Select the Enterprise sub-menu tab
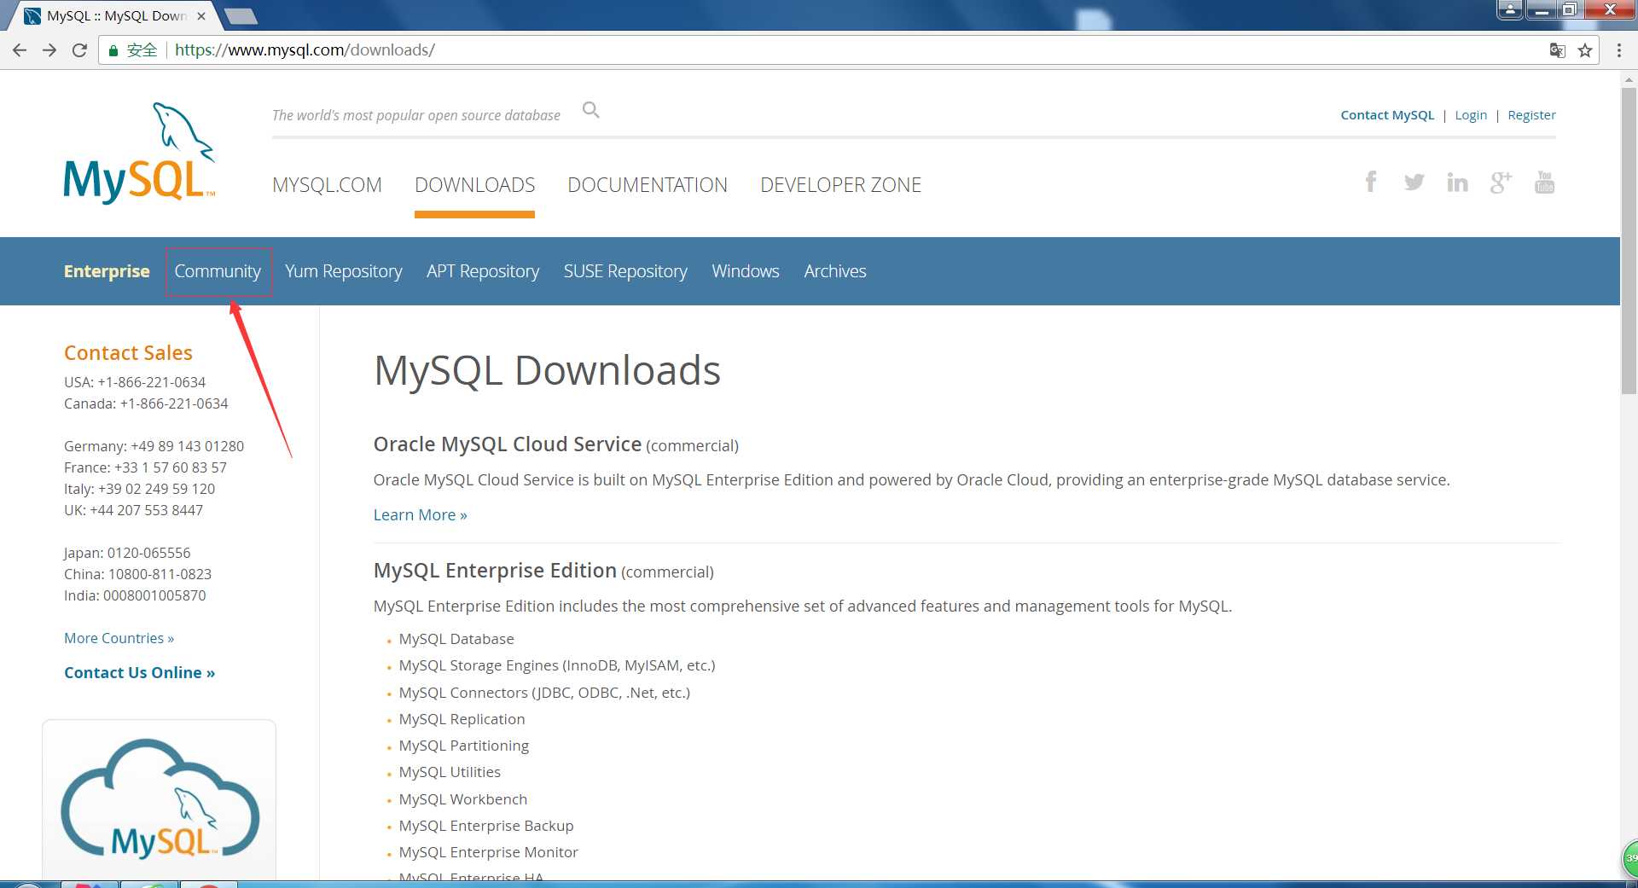 pyautogui.click(x=107, y=271)
